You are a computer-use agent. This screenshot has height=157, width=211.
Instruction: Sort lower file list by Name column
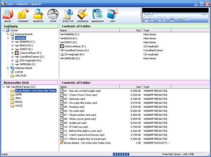[89, 87]
